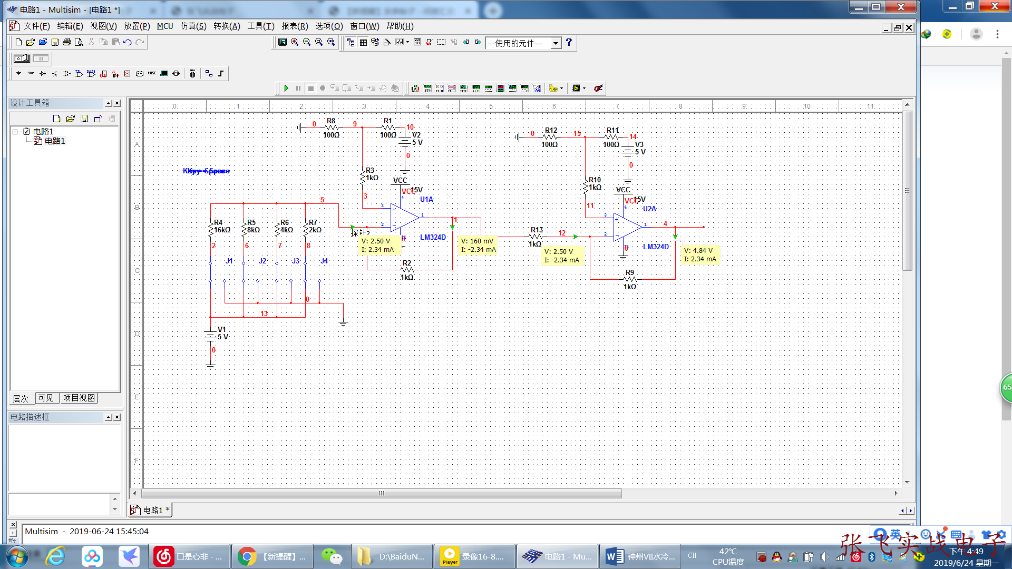Image resolution: width=1012 pixels, height=569 pixels.
Task: Save the current circuit file
Action: [55, 42]
